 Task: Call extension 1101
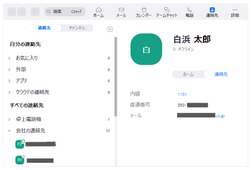(182, 95)
